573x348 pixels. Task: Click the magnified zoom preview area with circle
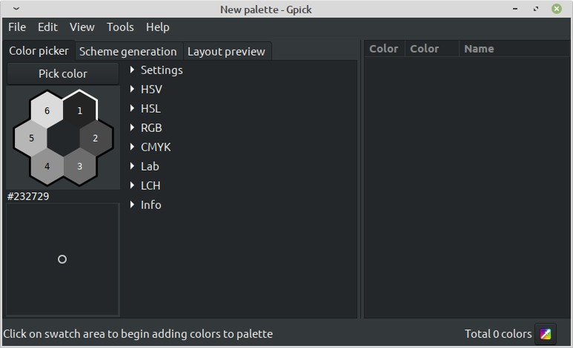(x=62, y=259)
